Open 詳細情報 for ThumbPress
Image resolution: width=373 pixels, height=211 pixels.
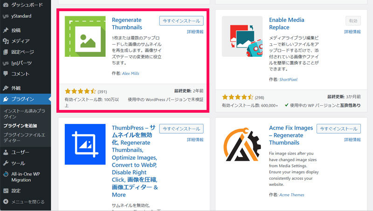tap(195, 140)
